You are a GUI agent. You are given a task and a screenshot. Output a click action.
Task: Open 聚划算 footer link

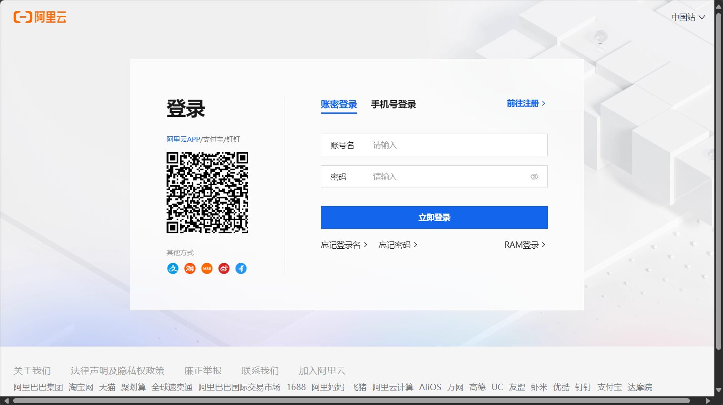(x=133, y=387)
